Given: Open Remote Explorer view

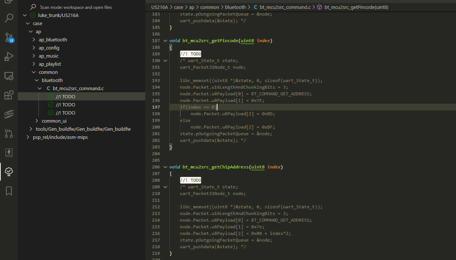Looking at the screenshot, I should pyautogui.click(x=9, y=76).
